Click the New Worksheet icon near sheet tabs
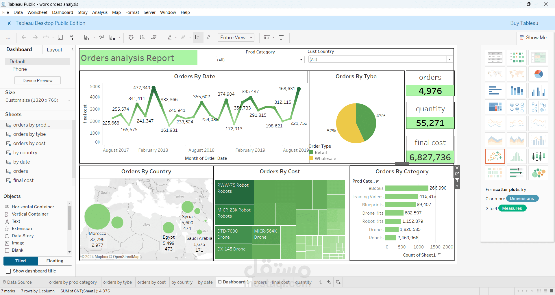Viewport: 555px width, 295px height. coord(319,282)
